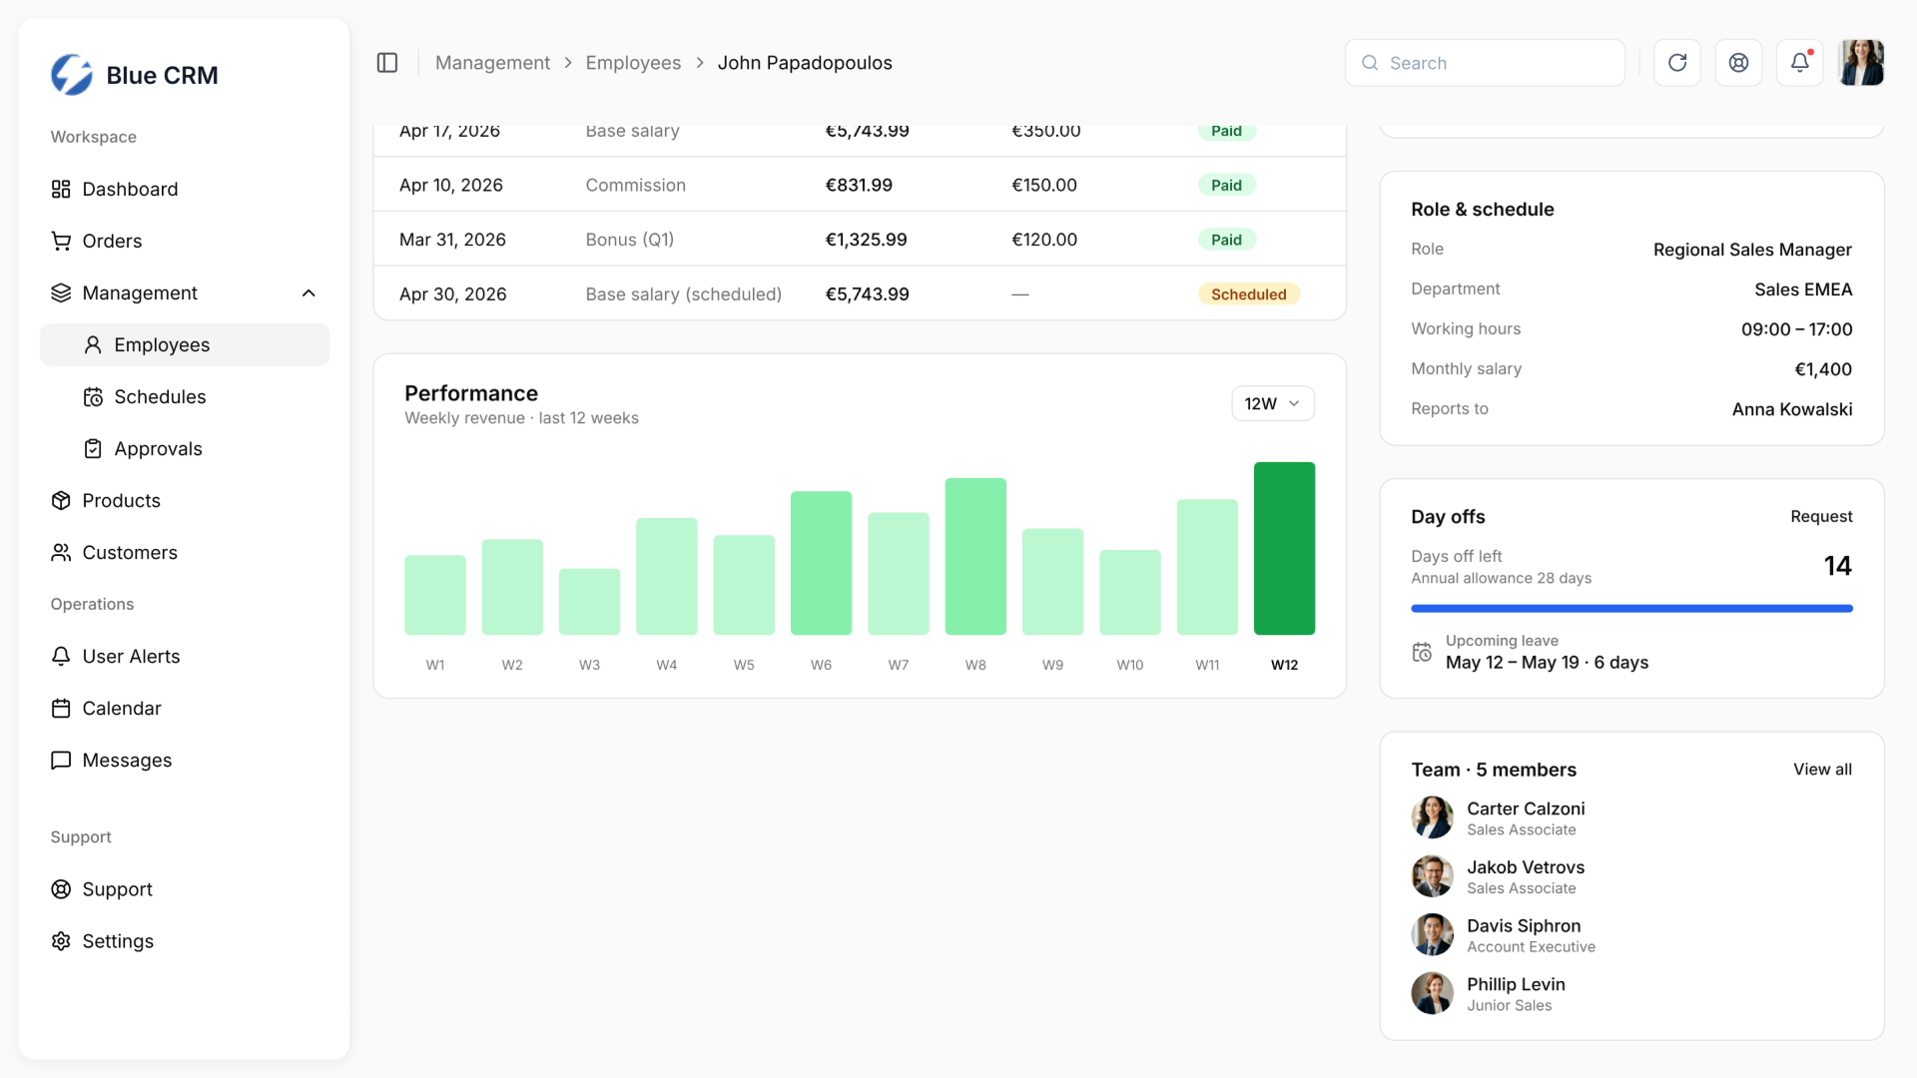Open Approvals submenu item
The height and width of the screenshot is (1078, 1917).
tap(185, 448)
